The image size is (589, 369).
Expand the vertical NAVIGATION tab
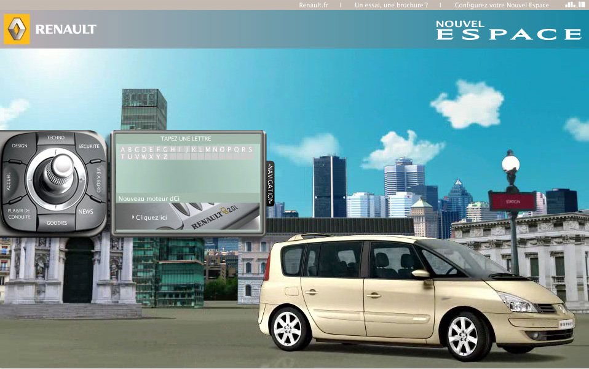[270, 183]
